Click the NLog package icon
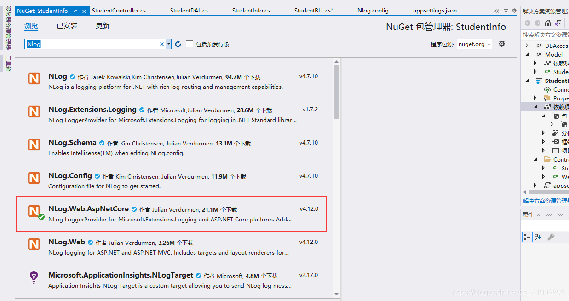The width and height of the screenshot is (569, 301). tap(34, 78)
